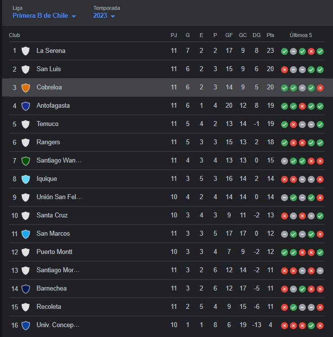Click Santiago Morning's latest draw indicator

tap(320, 271)
